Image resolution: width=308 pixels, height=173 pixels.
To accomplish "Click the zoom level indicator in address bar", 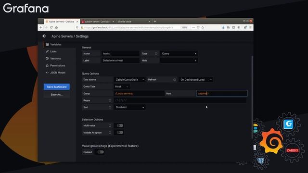I will click(184, 27).
